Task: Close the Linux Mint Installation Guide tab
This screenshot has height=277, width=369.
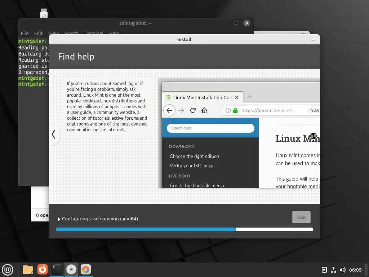Action: tap(237, 97)
